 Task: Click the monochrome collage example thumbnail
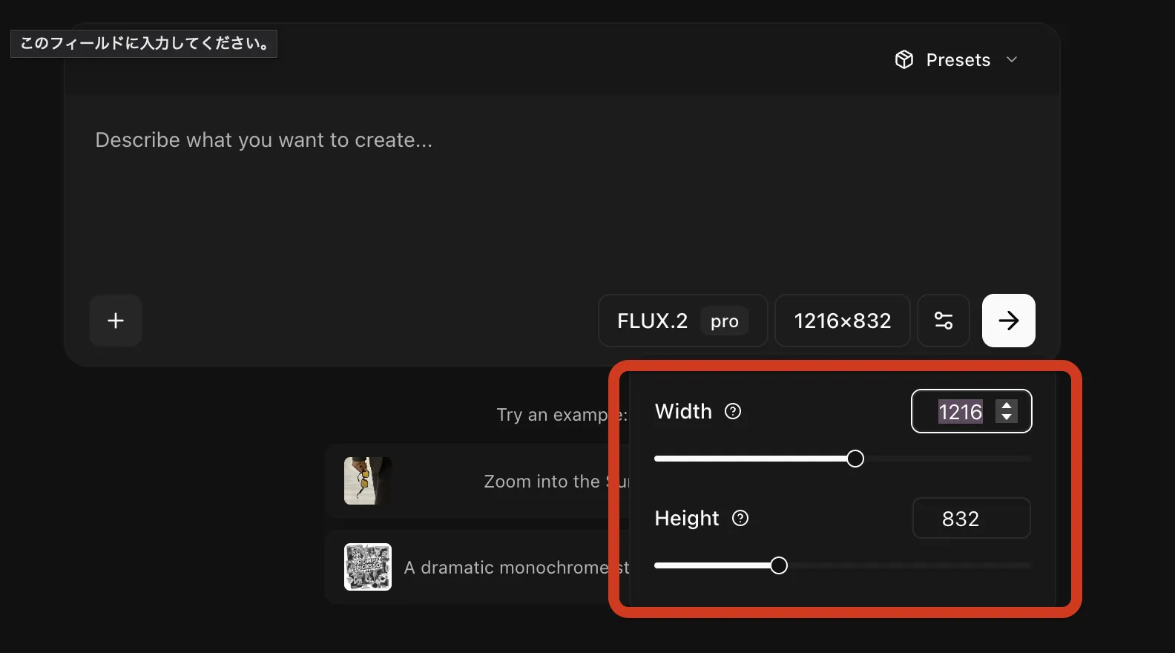367,567
